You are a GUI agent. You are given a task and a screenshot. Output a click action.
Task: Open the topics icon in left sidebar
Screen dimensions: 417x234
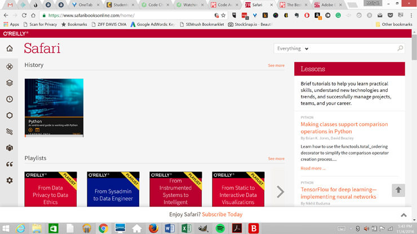[10, 67]
